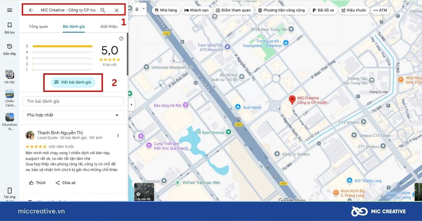Click Chia sẻ share button on review
This screenshot has width=422, height=221.
(65, 183)
